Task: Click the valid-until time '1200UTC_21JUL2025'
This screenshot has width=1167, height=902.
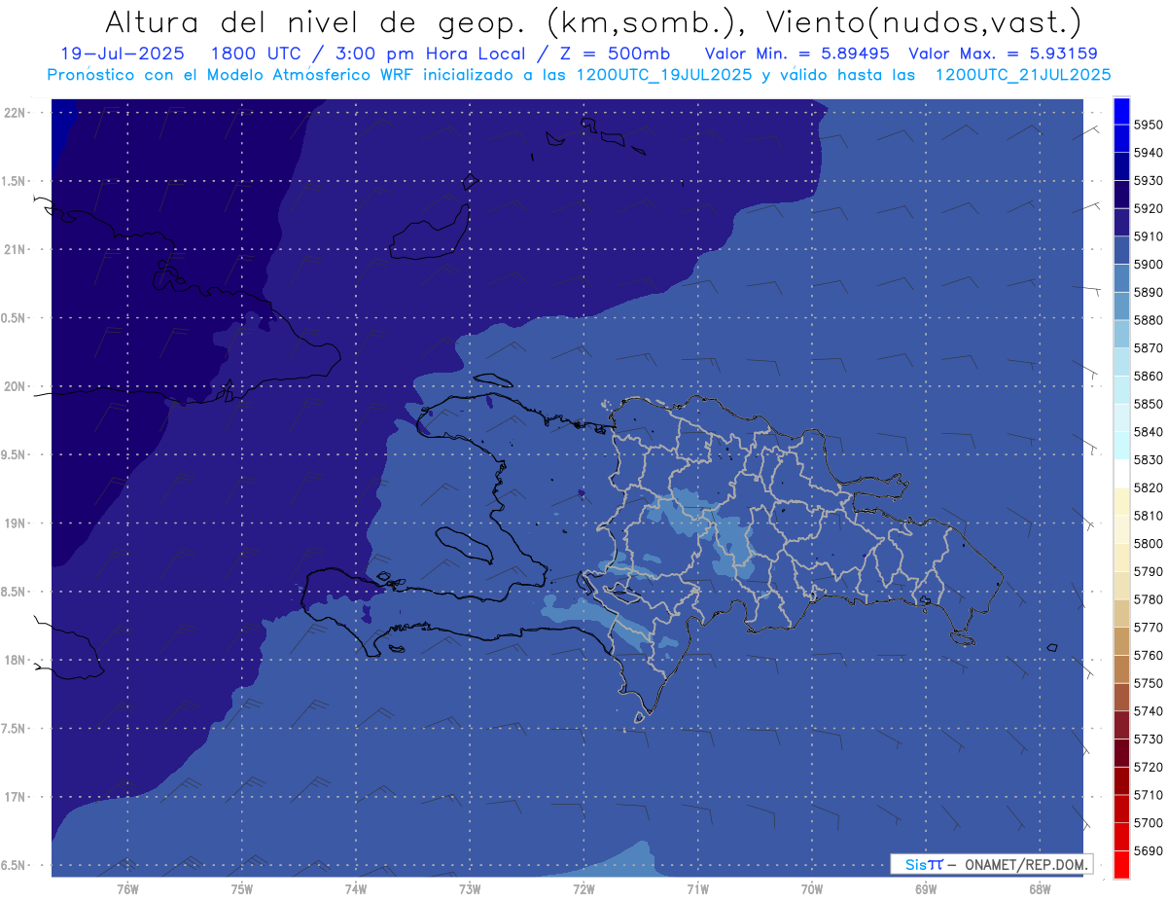Action: click(1023, 75)
